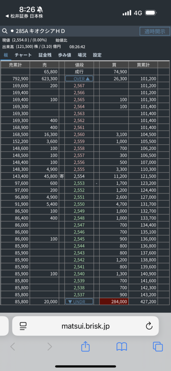
Task: Open page reader menu icon in address bar
Action: click(23, 326)
